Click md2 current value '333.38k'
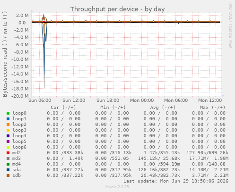This screenshot has width=235, height=192. [74, 153]
